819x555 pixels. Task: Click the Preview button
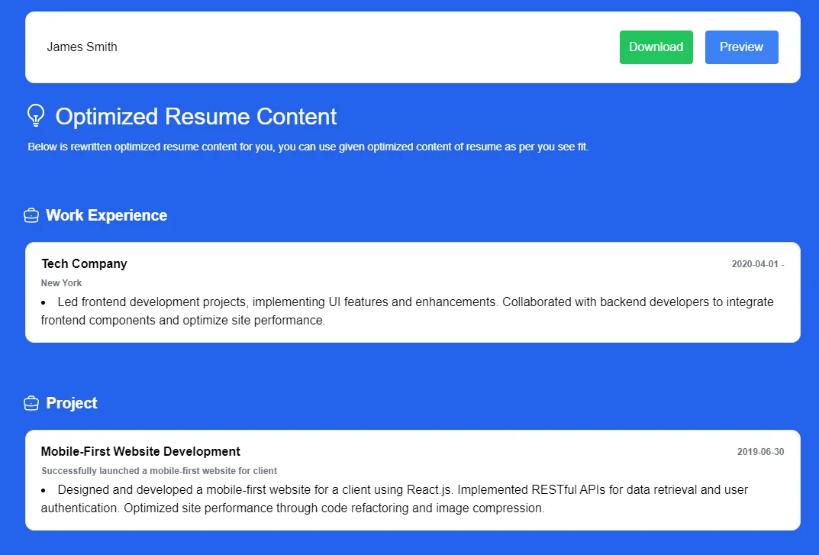coord(741,47)
